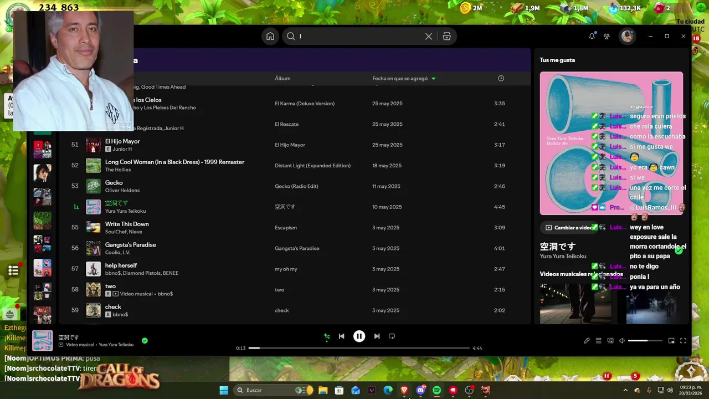
Task: Click wood resource 1,9M in game
Action: coord(525,8)
